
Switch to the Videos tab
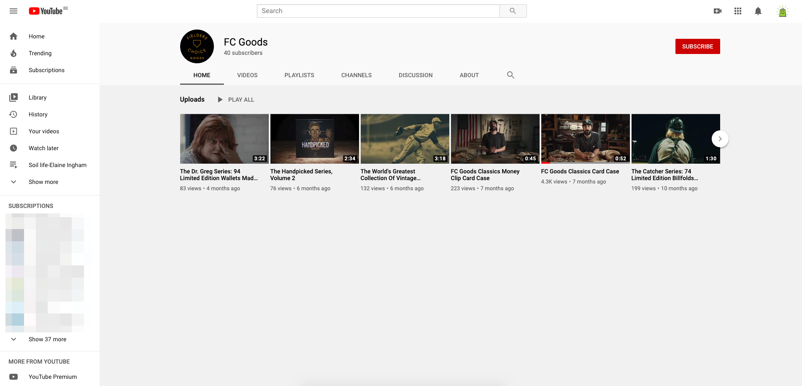point(247,75)
